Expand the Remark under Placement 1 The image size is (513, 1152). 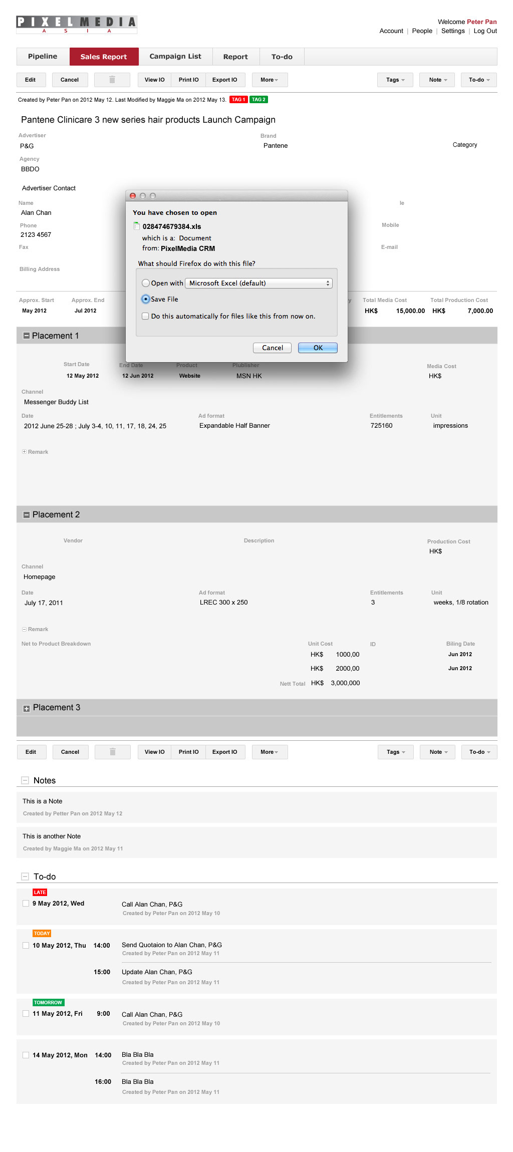point(24,452)
